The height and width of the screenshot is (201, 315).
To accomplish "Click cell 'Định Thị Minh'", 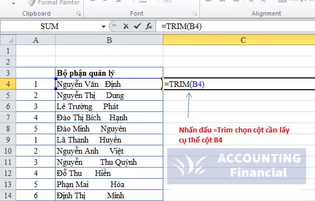I will (109, 195).
